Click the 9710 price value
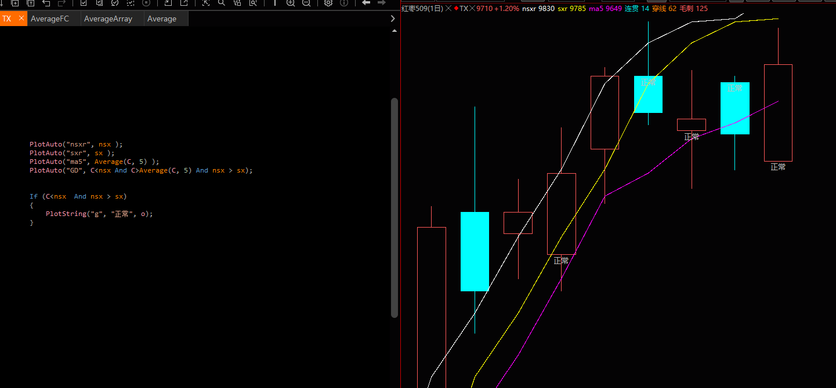Viewport: 836px width, 388px height. click(x=484, y=9)
